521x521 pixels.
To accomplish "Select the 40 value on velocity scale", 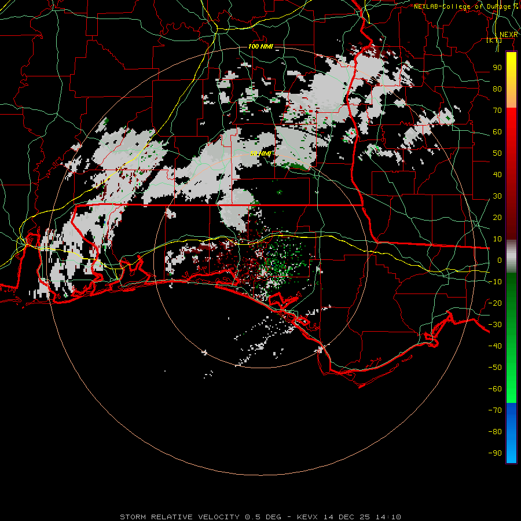I will pos(497,174).
